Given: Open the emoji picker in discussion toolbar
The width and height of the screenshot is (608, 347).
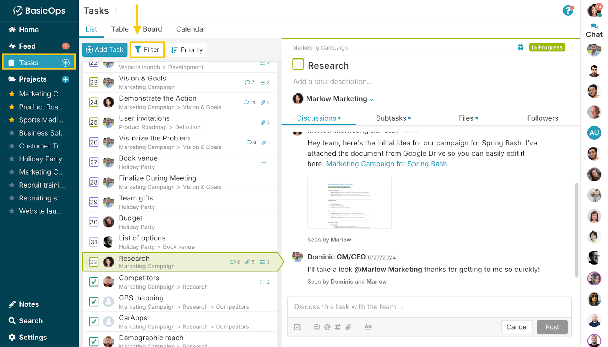Looking at the screenshot, I should coord(317,327).
